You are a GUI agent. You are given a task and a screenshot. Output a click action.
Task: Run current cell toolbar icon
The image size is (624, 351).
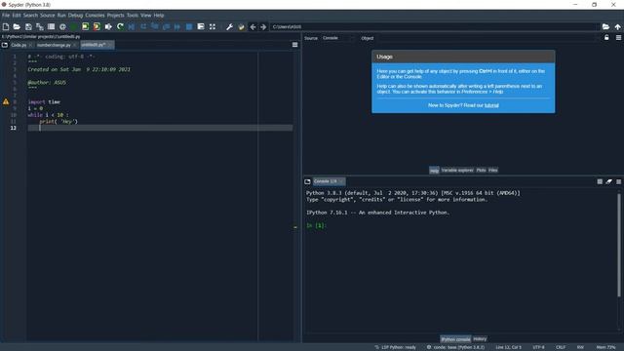click(x=86, y=26)
